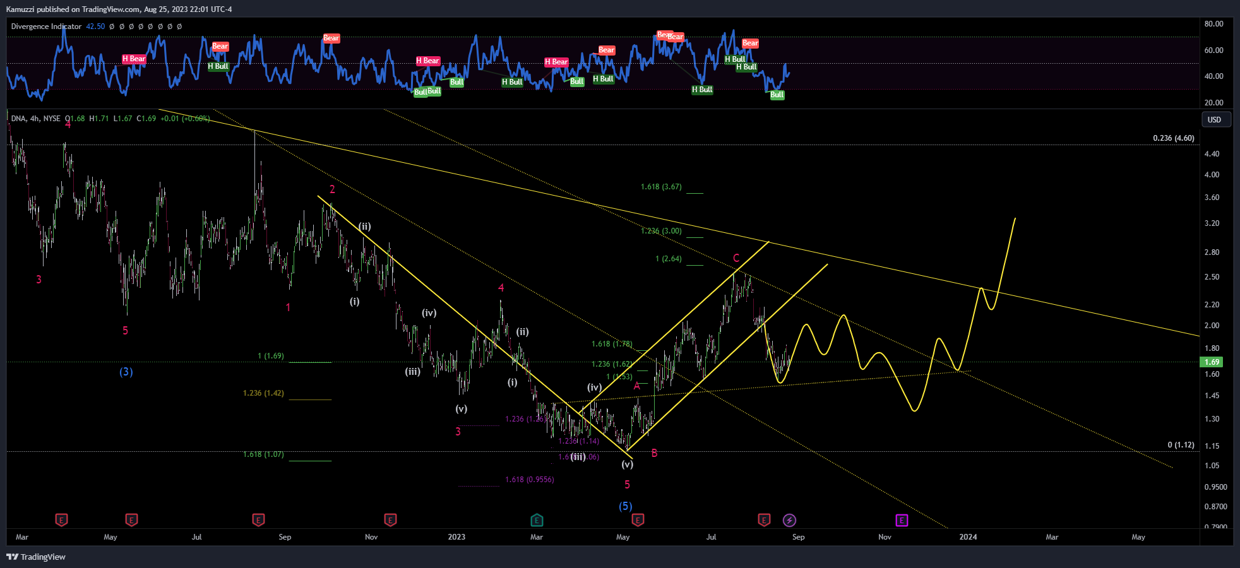Click the (iii) wave label above (v)

pyautogui.click(x=412, y=372)
